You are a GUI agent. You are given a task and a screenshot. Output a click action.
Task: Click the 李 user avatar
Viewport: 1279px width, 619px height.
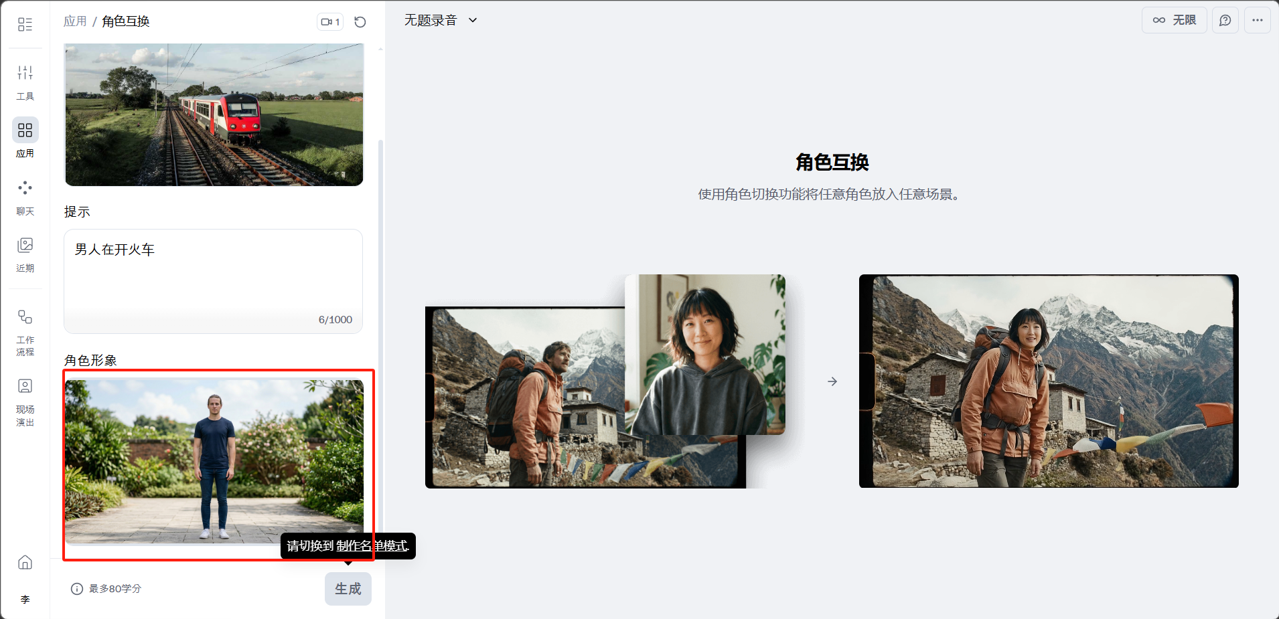[25, 599]
